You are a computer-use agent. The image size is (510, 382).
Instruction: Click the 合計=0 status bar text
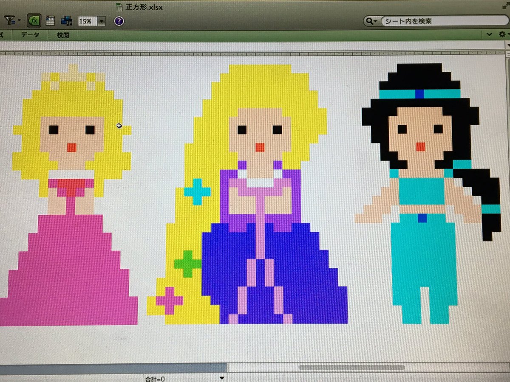point(154,379)
